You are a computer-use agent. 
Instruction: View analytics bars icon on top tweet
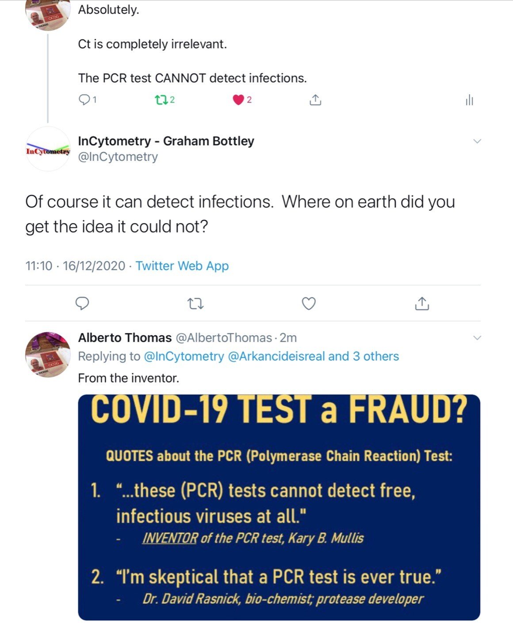[x=469, y=100]
